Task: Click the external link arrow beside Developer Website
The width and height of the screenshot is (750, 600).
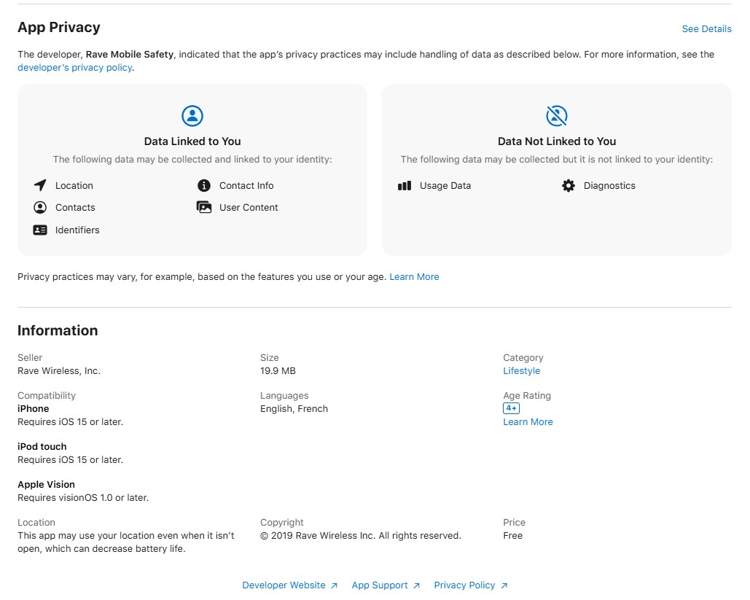Action: [x=334, y=585]
